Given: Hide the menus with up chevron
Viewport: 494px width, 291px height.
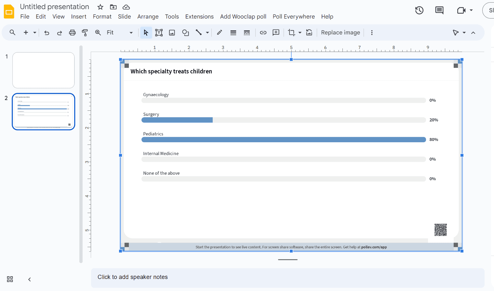Looking at the screenshot, I should [473, 32].
